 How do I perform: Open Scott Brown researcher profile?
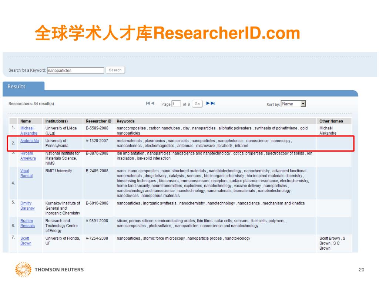[x=26, y=241]
